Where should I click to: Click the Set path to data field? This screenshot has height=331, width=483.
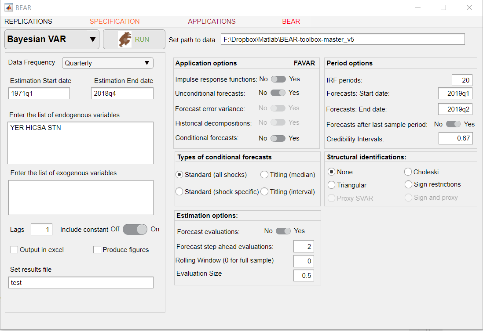pyautogui.click(x=343, y=40)
